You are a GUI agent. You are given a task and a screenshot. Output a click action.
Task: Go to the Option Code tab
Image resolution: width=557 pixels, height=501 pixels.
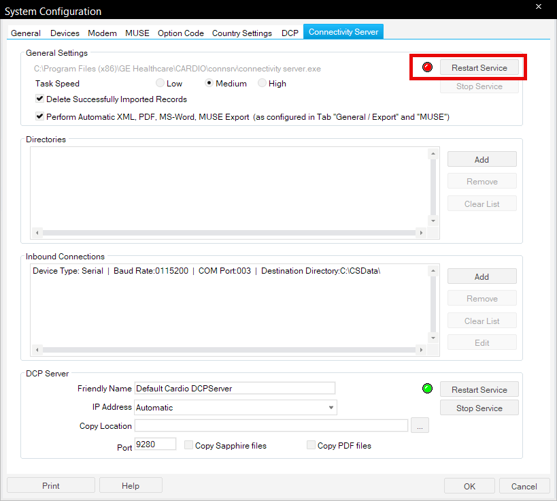(180, 33)
